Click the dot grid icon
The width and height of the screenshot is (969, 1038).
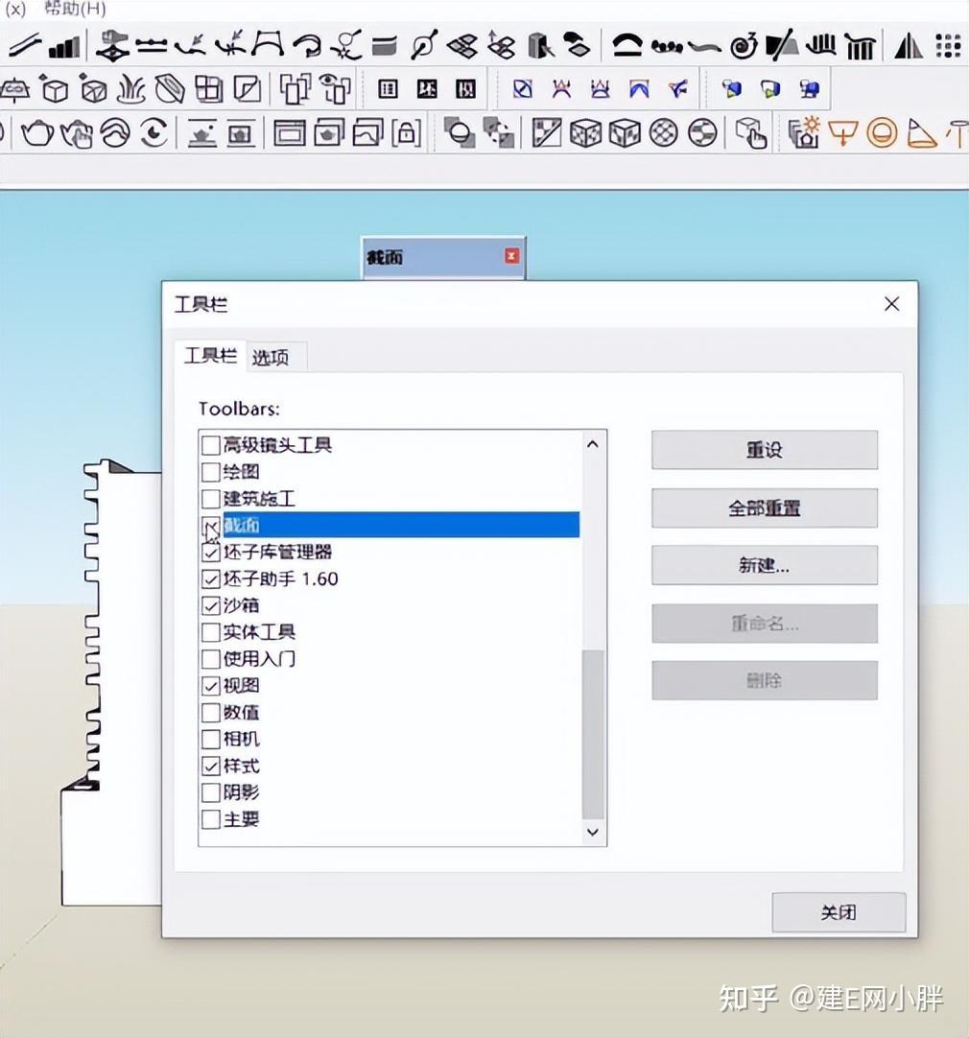pyautogui.click(x=948, y=46)
